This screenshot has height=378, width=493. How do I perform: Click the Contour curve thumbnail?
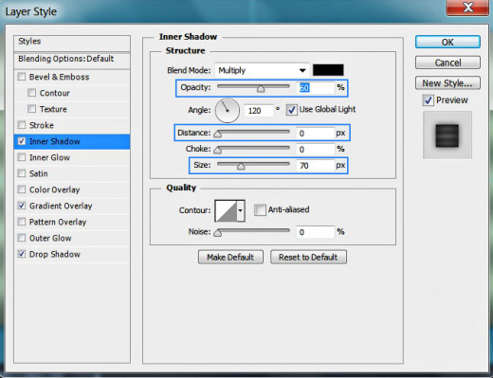click(x=226, y=210)
